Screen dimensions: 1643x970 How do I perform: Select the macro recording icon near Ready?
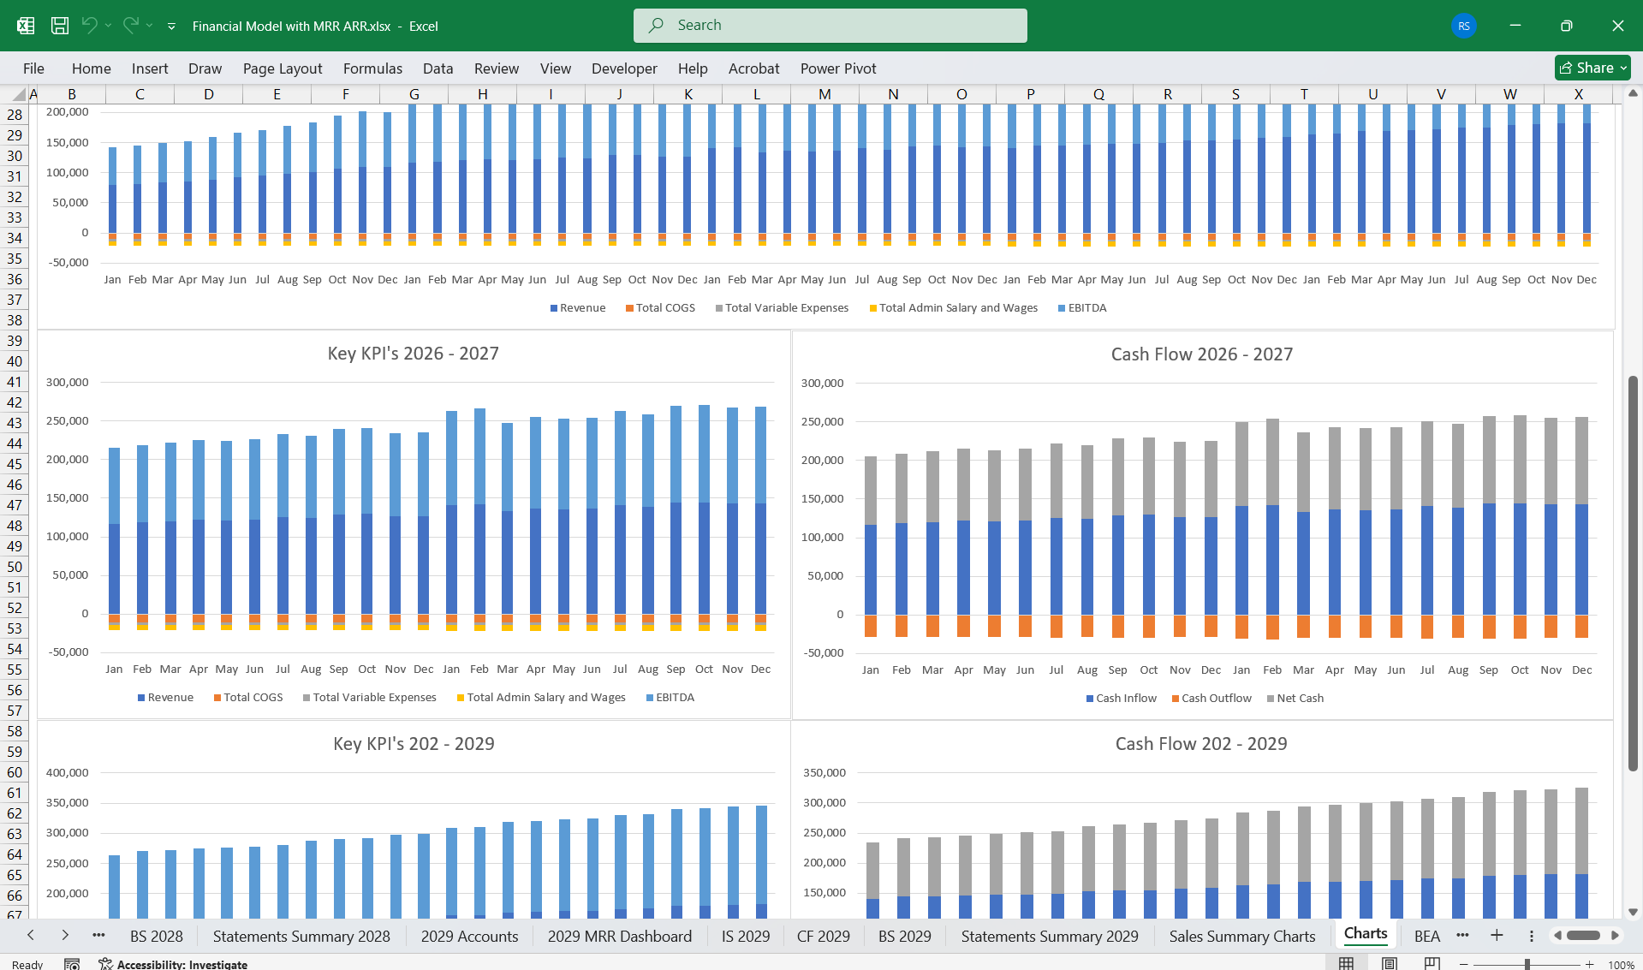coord(73,964)
